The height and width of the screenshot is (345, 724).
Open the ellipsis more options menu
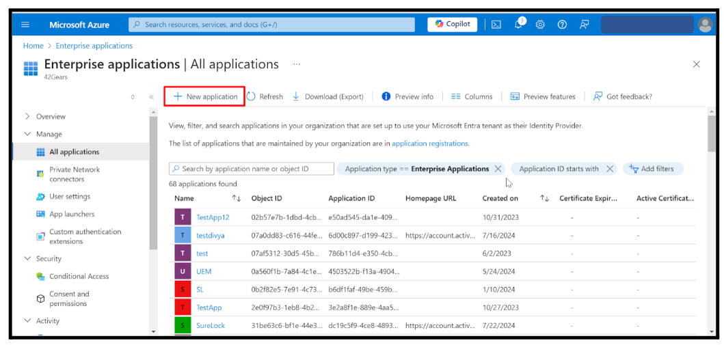coord(297,64)
